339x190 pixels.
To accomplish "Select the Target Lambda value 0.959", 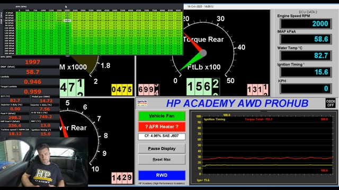I will point(33,92).
